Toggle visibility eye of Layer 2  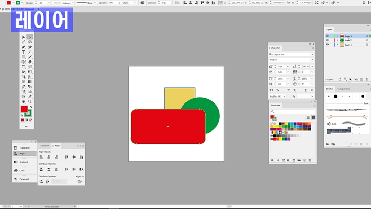(328, 40)
